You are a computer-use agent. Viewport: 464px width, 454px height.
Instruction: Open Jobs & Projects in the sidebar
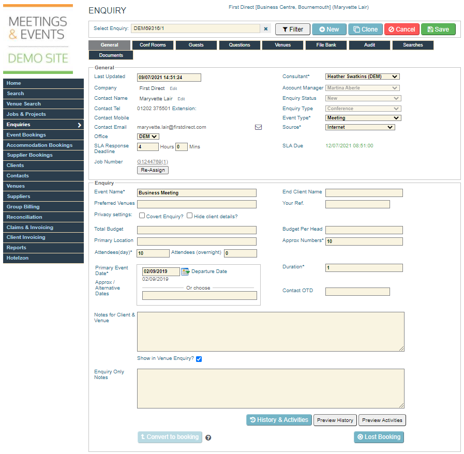click(x=43, y=114)
